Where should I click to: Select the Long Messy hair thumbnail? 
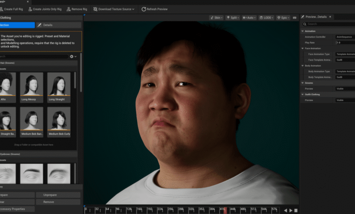coord(31,87)
